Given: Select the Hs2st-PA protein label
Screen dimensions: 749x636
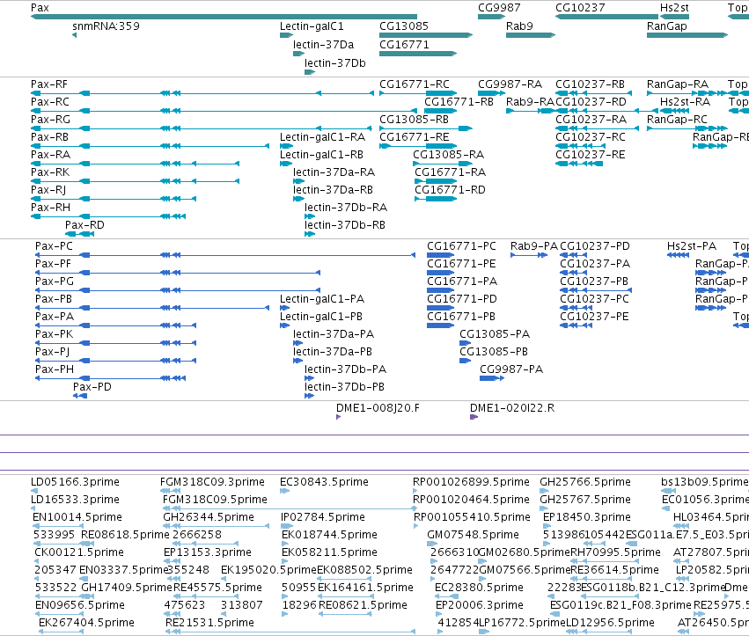Looking at the screenshot, I should coord(692,246).
